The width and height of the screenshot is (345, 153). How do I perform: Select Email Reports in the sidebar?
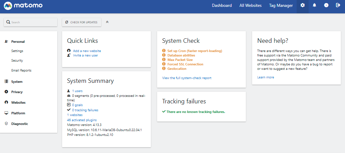click(x=21, y=70)
